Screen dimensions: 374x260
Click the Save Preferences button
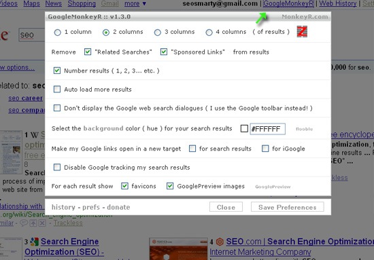coord(288,207)
